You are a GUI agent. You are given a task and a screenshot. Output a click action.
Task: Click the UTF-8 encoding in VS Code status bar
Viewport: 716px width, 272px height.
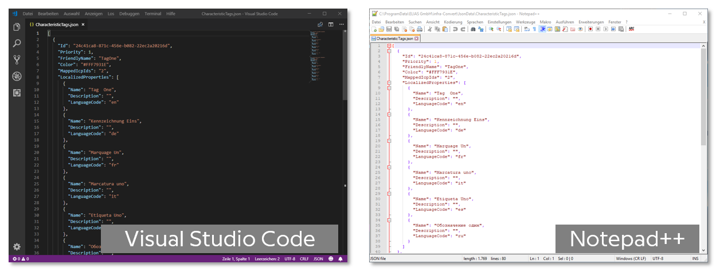point(289,259)
